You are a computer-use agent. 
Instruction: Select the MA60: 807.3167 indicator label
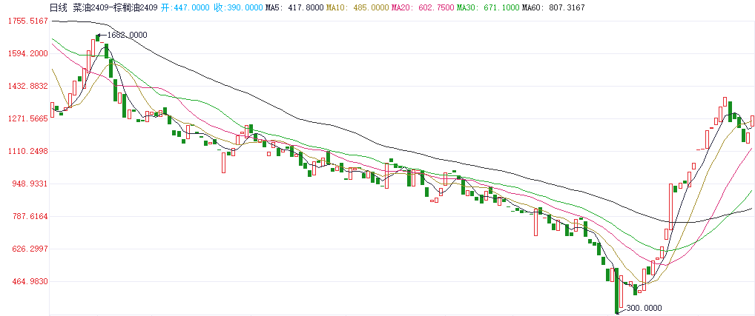pos(553,7)
